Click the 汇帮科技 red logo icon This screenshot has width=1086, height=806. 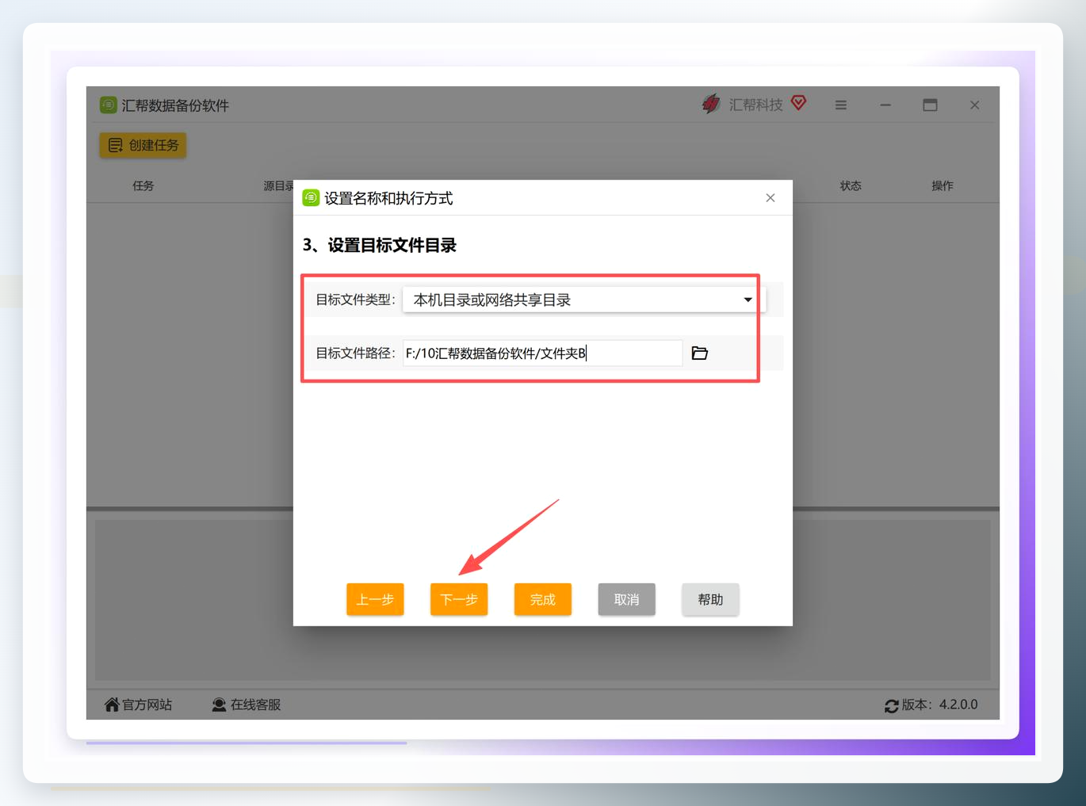click(x=711, y=104)
